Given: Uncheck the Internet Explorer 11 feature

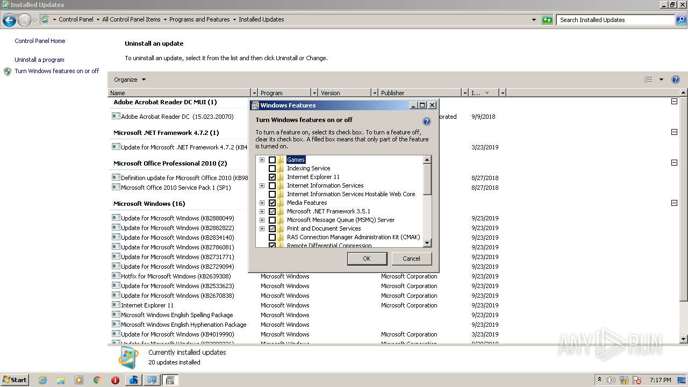Looking at the screenshot, I should (x=272, y=177).
